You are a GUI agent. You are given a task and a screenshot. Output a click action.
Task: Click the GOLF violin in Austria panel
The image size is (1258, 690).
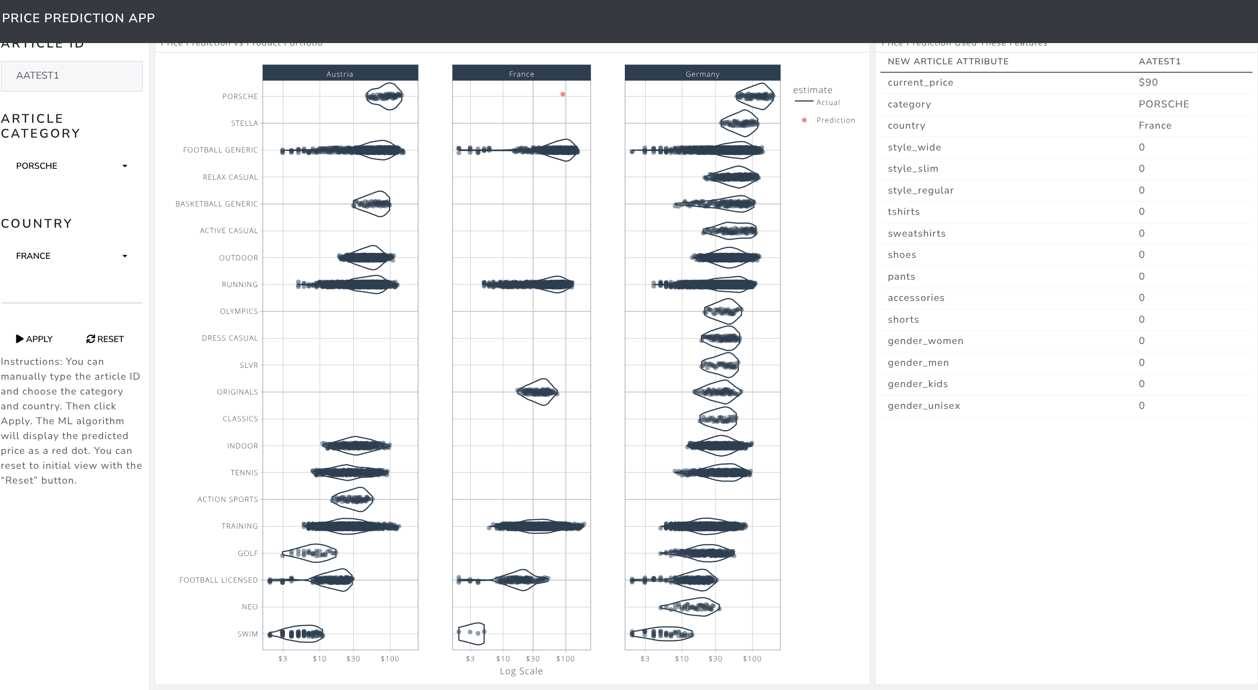coord(310,553)
